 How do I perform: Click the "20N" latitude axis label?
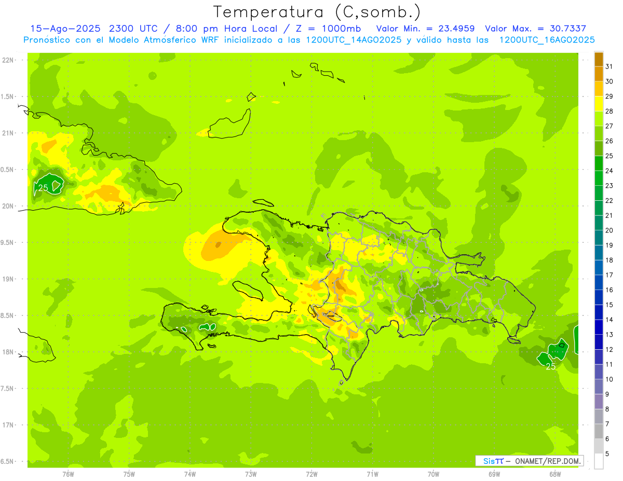pyautogui.click(x=8, y=206)
